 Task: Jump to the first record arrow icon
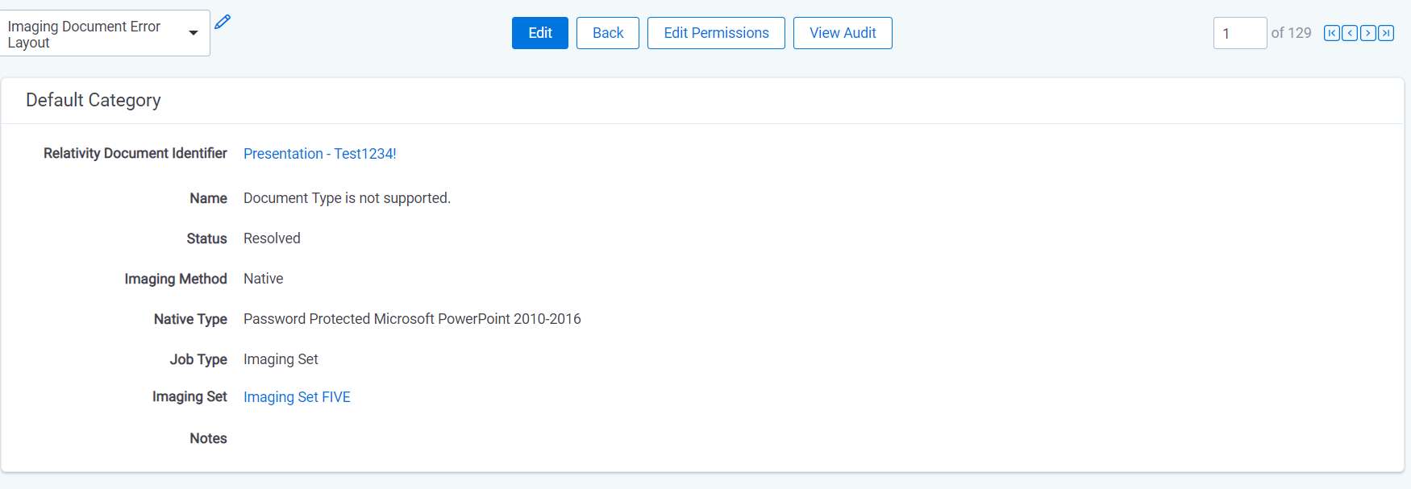pos(1332,33)
